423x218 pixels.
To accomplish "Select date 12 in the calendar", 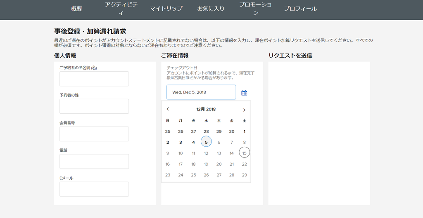I will tap(206, 153).
